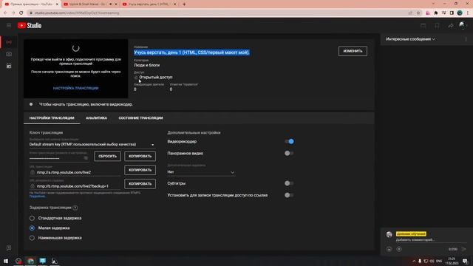Image resolution: width=473 pixels, height=266 pixels.
Task: Click the Super Chat icon beside emoji
Action: click(399, 249)
